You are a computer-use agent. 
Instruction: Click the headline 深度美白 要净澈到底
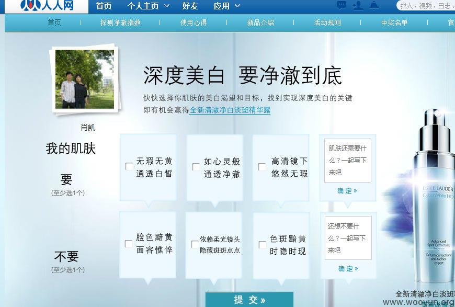pos(243,75)
